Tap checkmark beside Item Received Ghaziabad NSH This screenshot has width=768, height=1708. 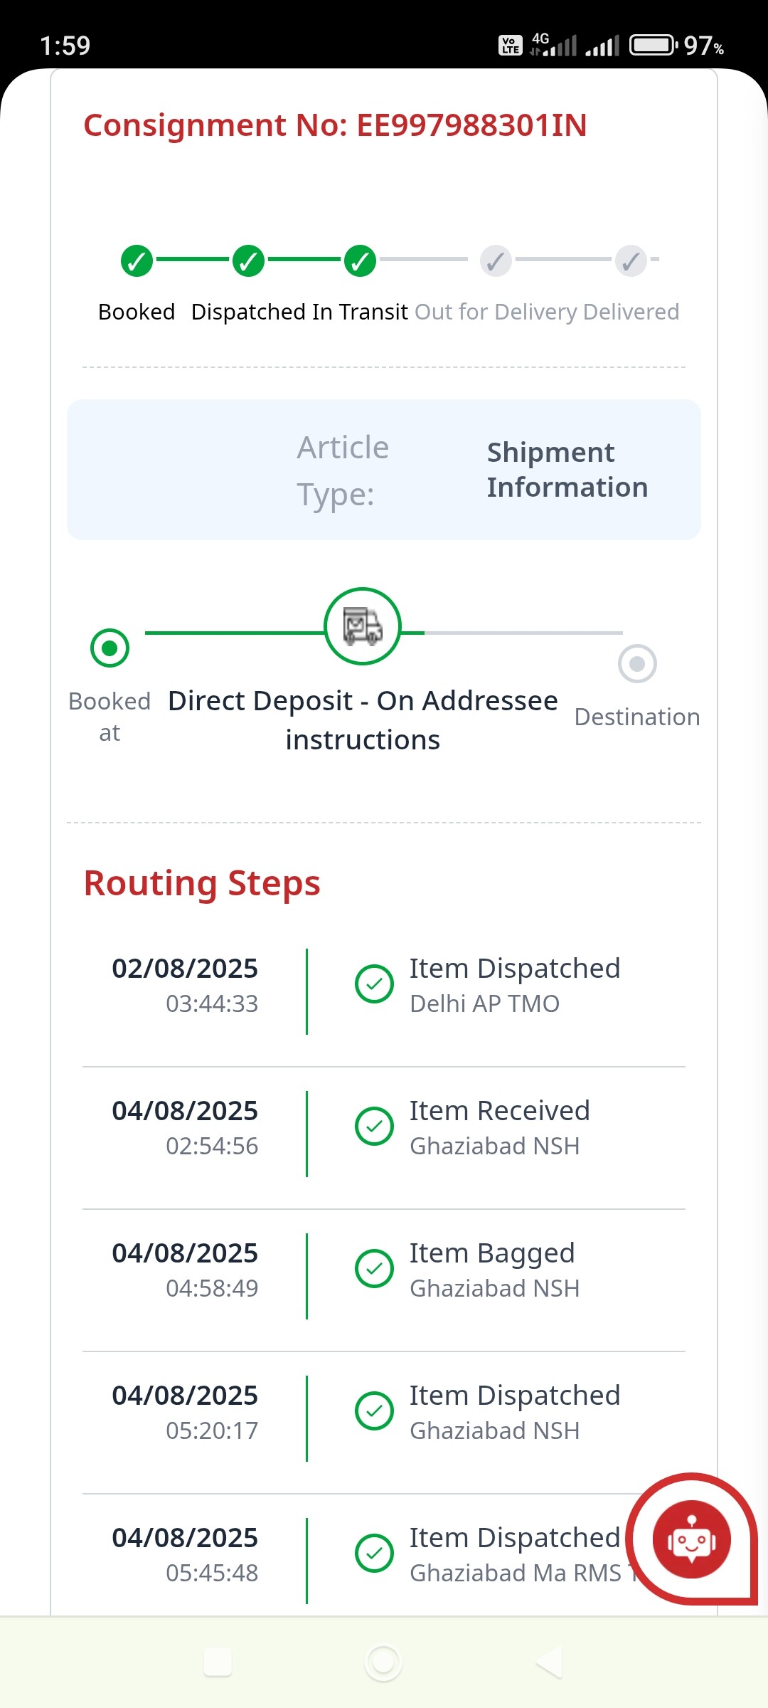click(x=374, y=1127)
